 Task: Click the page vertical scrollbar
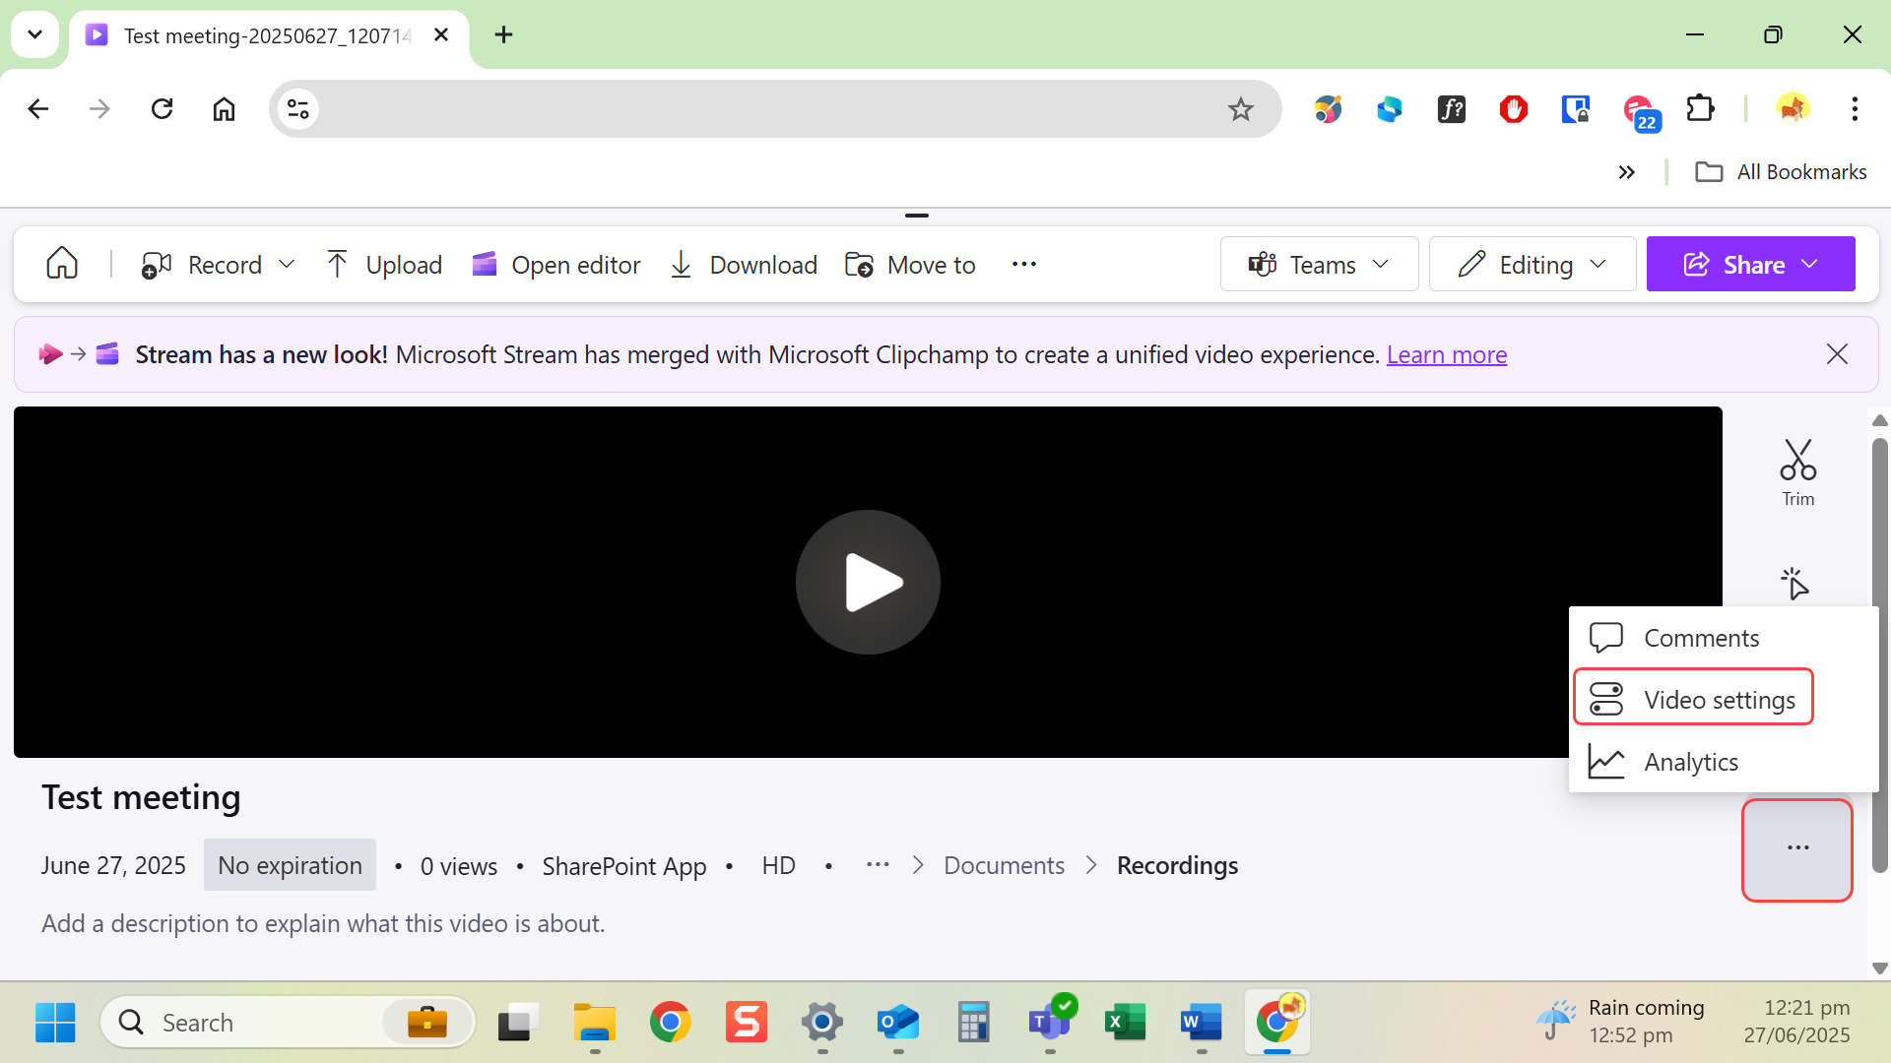(1879, 655)
